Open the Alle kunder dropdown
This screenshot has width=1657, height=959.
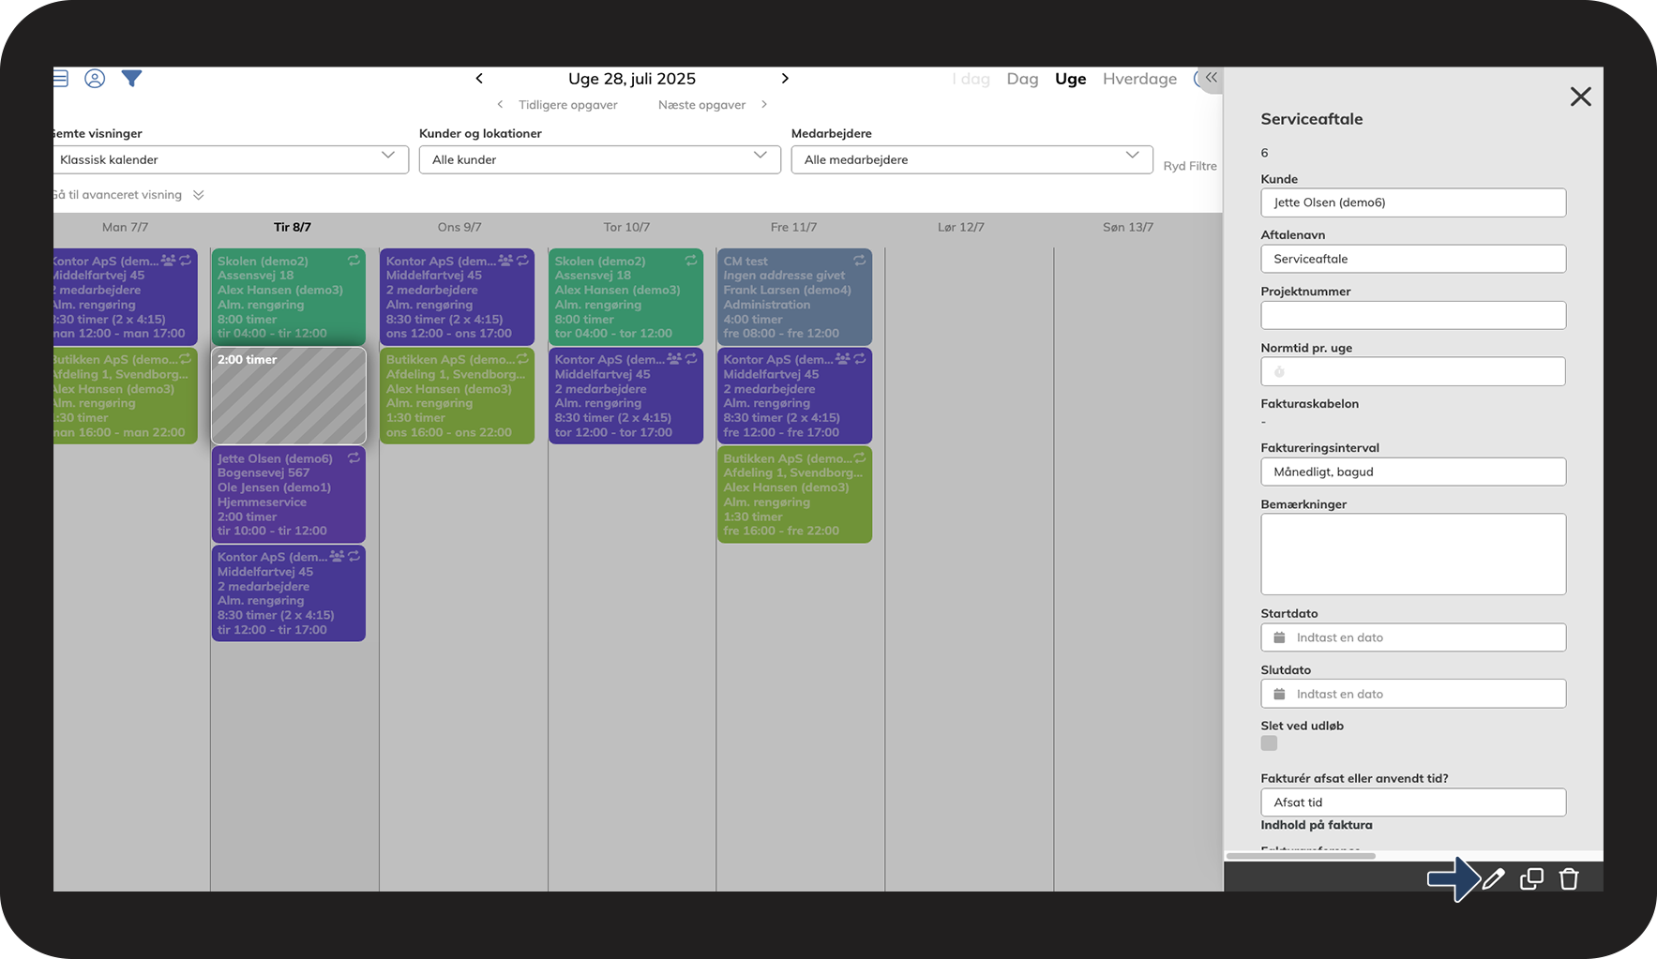[x=600, y=159]
